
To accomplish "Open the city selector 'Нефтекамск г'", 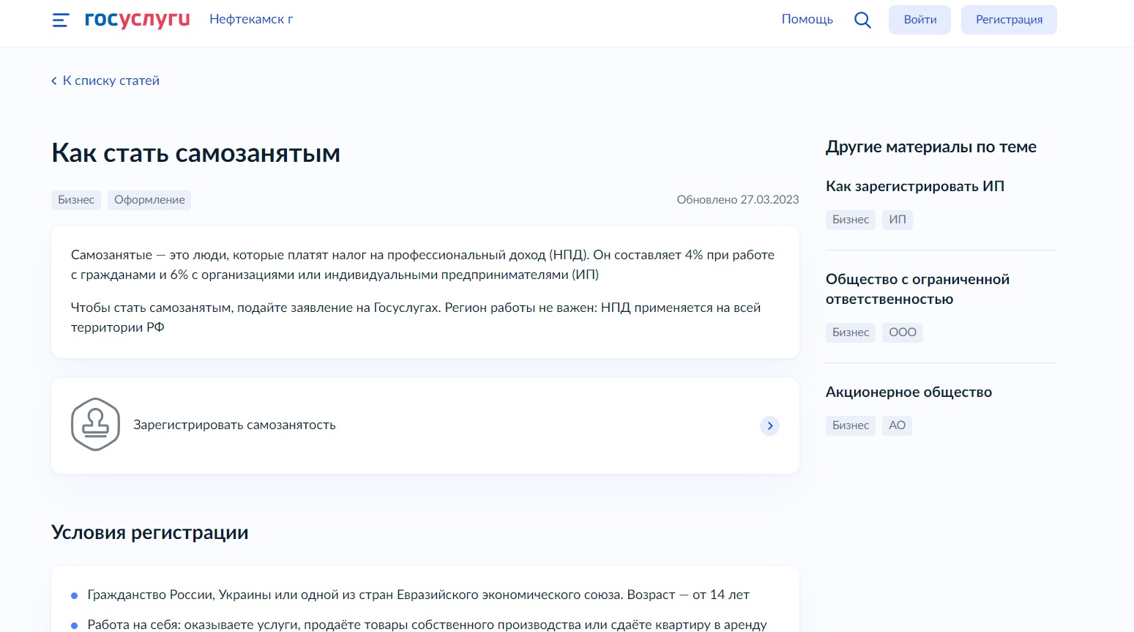I will (x=250, y=19).
